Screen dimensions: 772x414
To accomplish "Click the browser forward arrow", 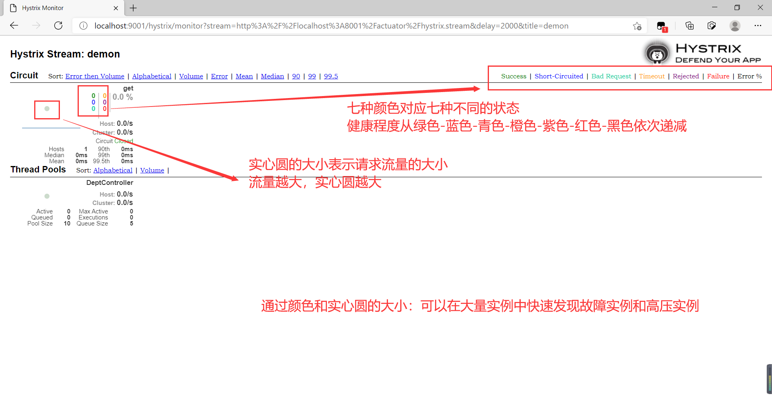I will [36, 26].
